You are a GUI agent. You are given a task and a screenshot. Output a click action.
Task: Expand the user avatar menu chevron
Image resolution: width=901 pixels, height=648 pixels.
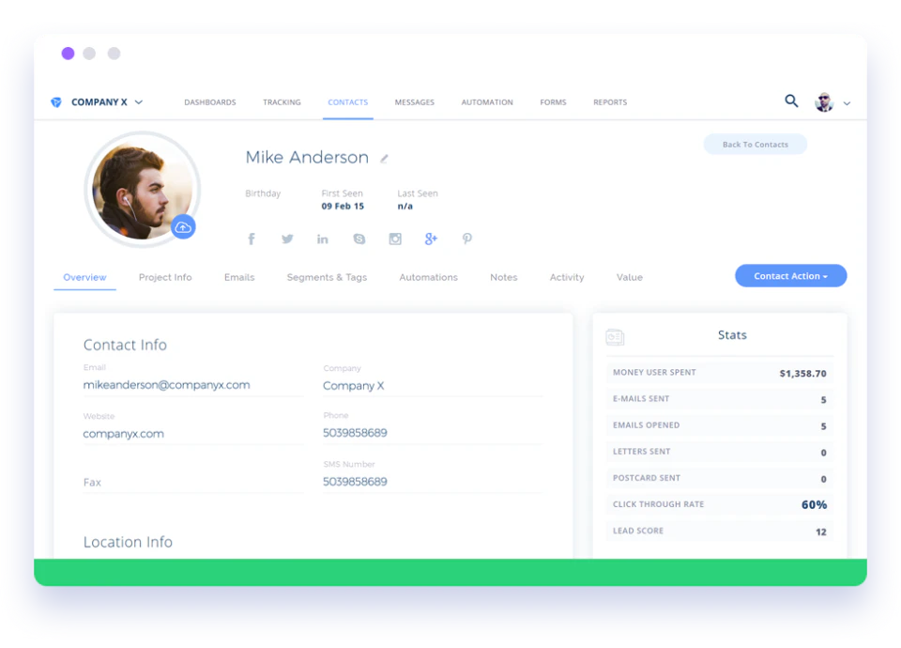[848, 103]
